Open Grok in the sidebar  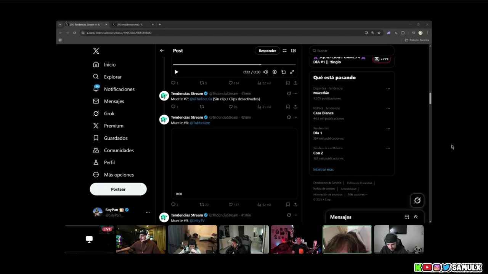click(104, 113)
